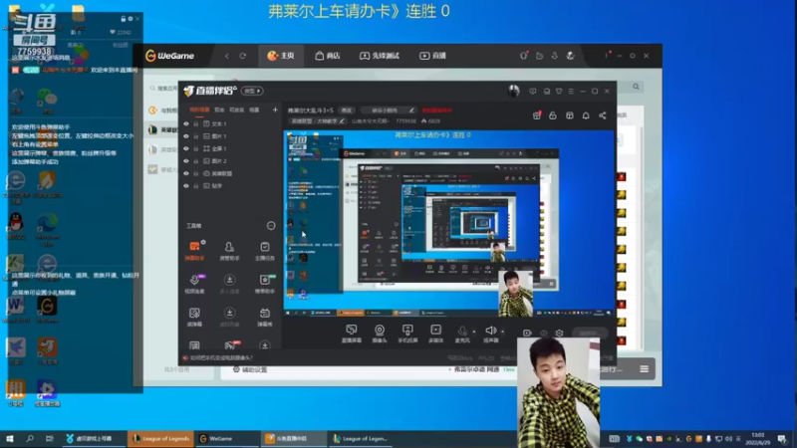Screen dimensions: 797x448
Task: Add 多媒体 multimedia source
Action: tap(435, 334)
